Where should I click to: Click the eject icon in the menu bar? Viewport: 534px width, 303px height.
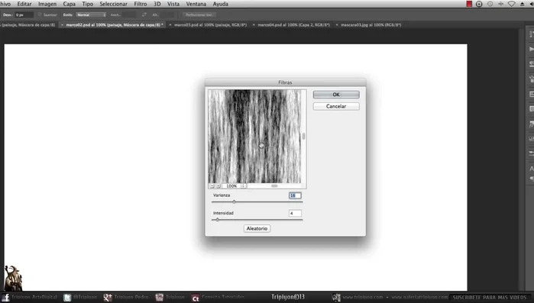point(522,4)
